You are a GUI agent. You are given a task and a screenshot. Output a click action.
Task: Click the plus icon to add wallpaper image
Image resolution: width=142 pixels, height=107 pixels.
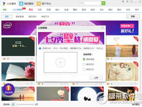coord(60,62)
